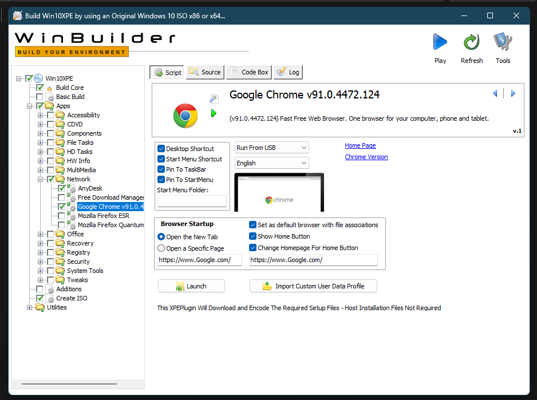This screenshot has height=400, width=537.
Task: Select Open the New Tab radio
Action: click(x=161, y=237)
